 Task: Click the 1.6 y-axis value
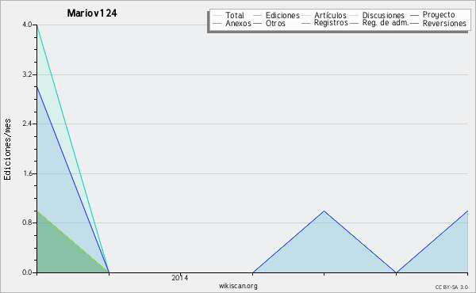pyautogui.click(x=27, y=173)
